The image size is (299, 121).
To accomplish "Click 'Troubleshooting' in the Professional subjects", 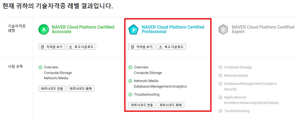I will tap(147, 95).
